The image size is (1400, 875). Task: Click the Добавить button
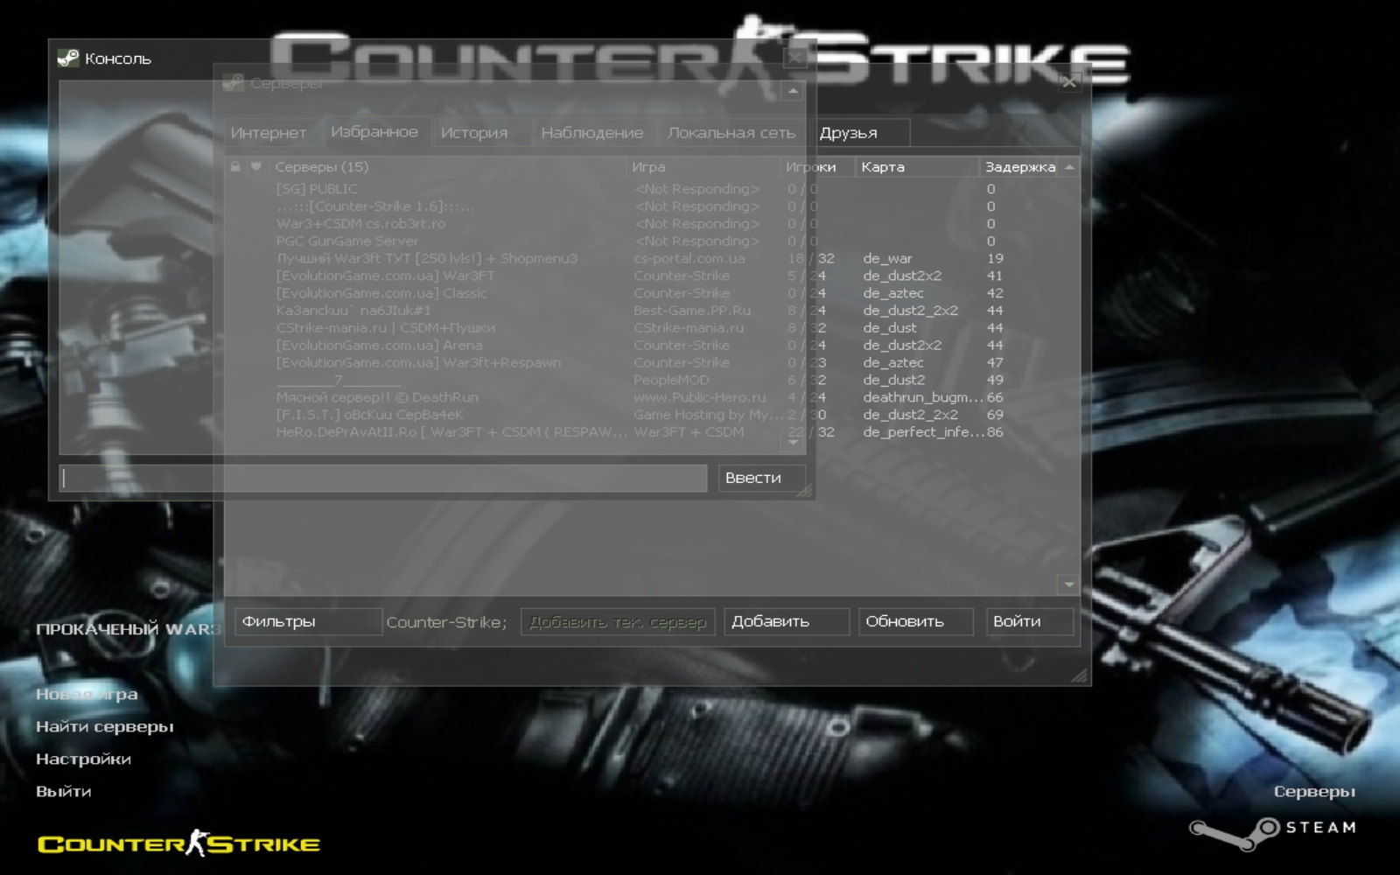point(787,621)
